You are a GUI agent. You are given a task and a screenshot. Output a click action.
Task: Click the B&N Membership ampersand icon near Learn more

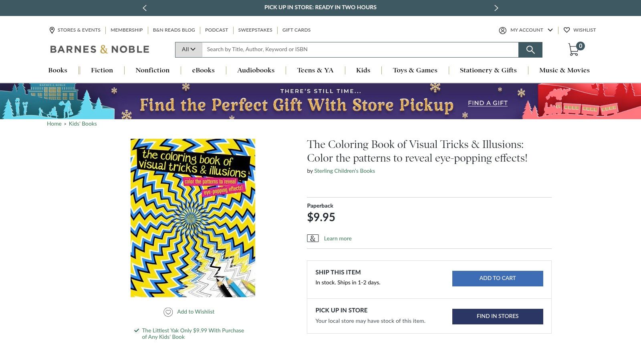(313, 238)
